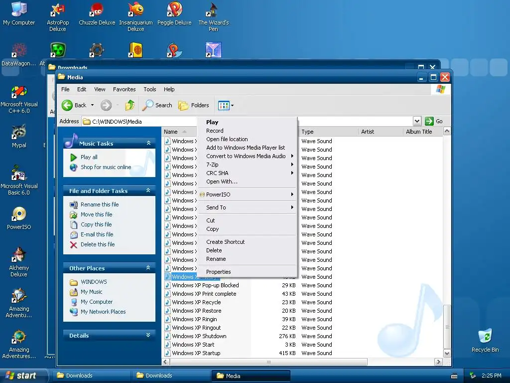
Task: Switch to the Media taskbar button
Action: coord(251,376)
